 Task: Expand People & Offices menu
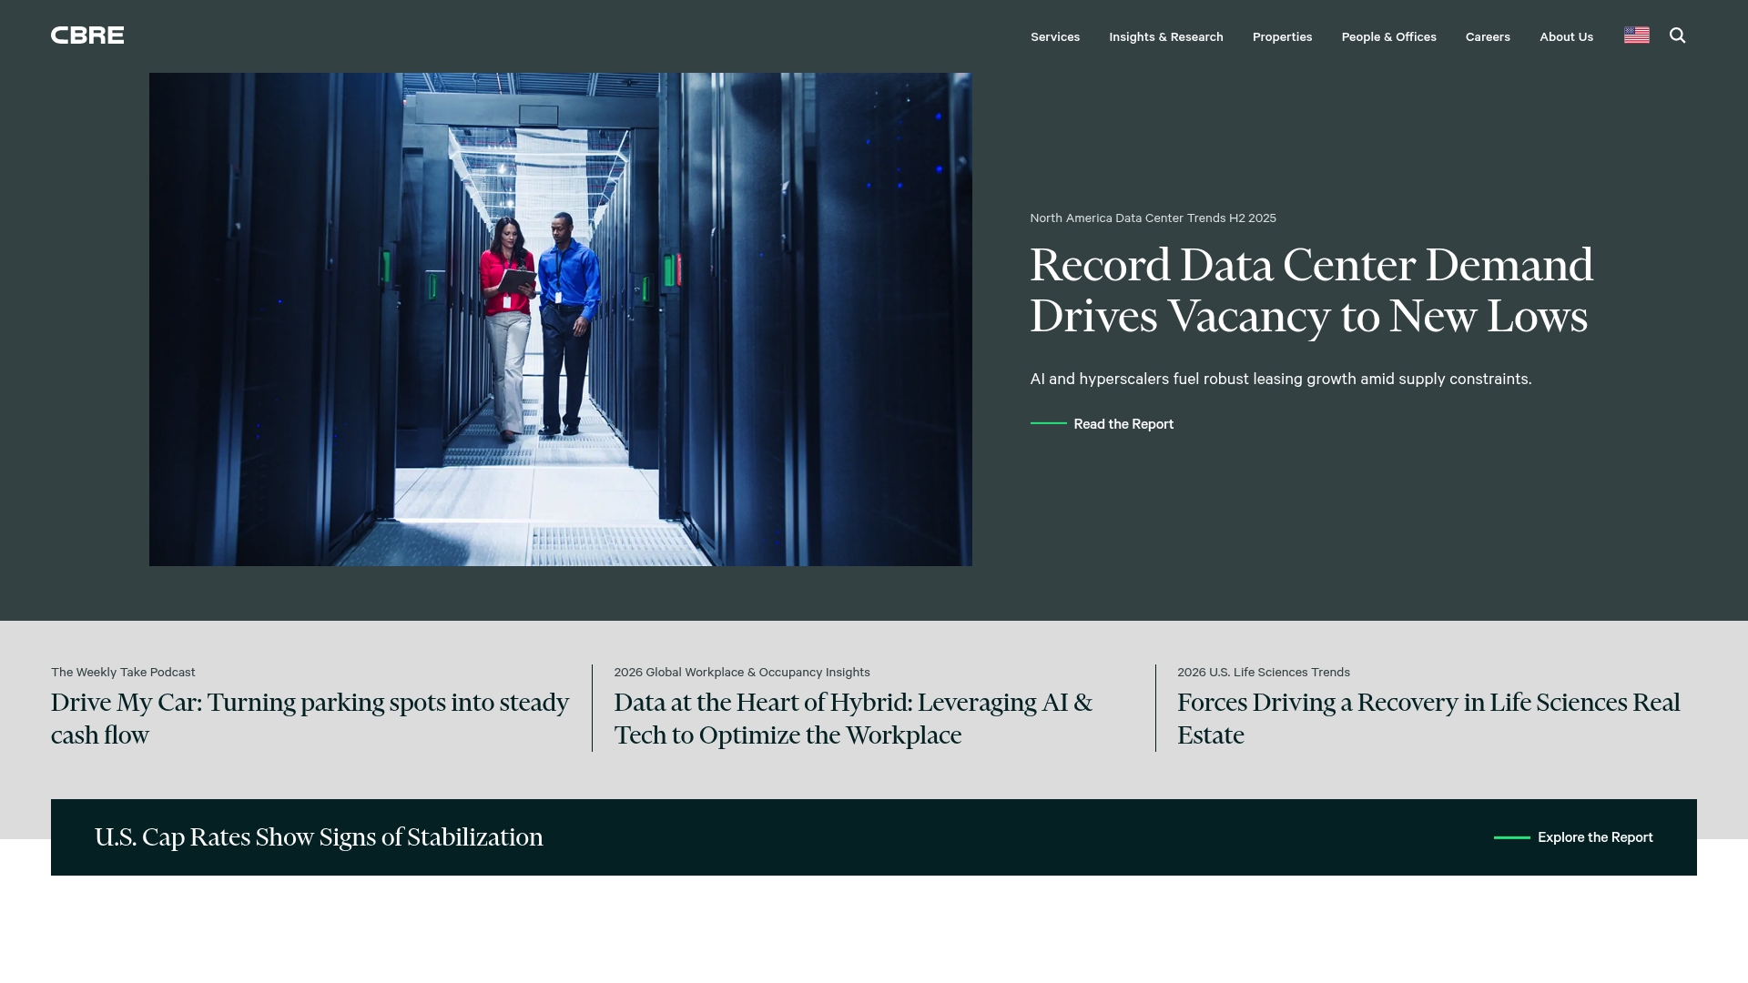click(x=1388, y=37)
